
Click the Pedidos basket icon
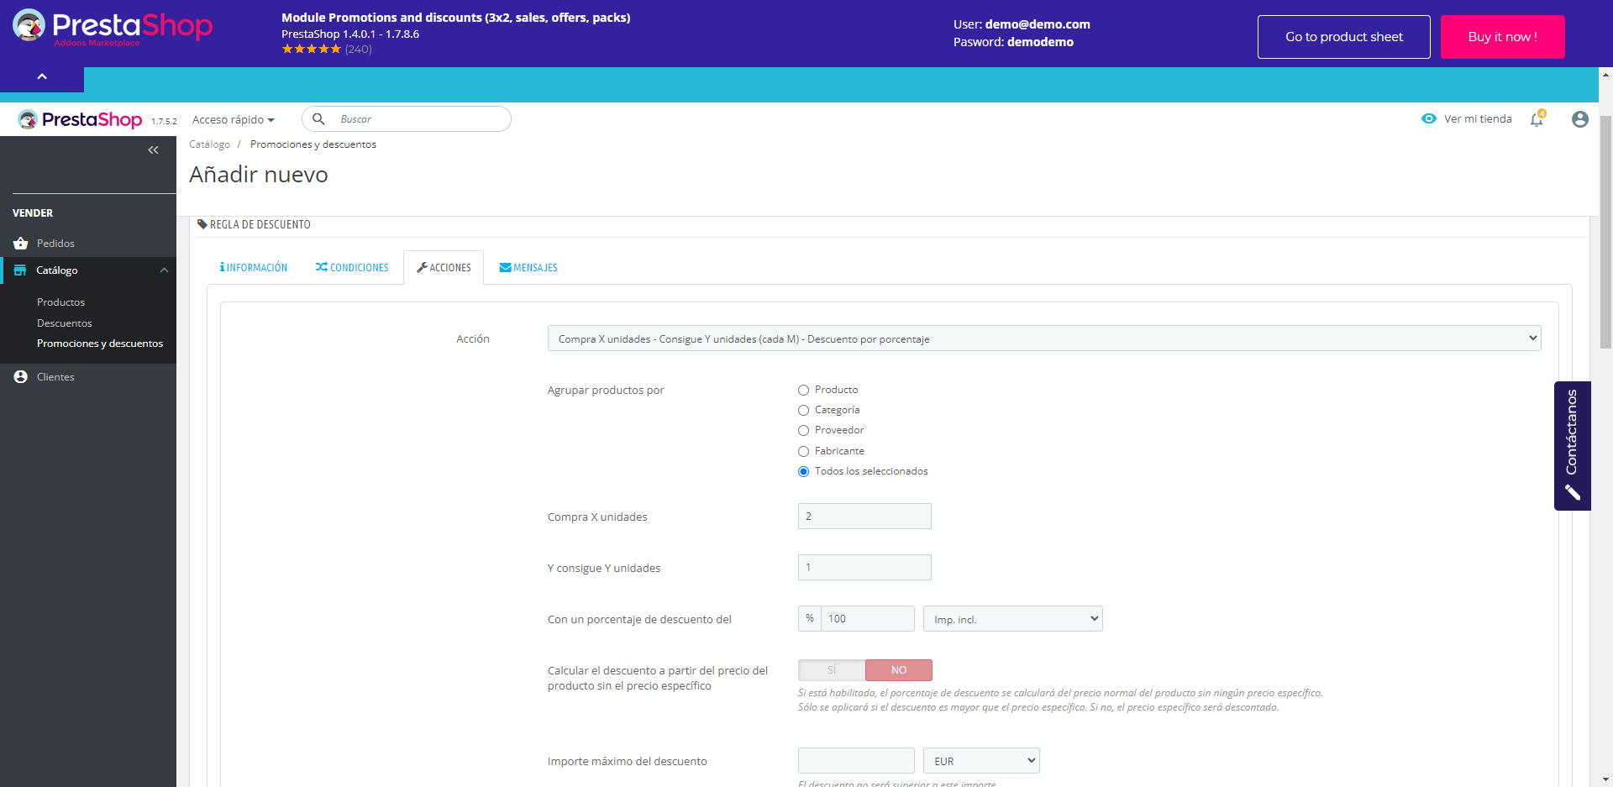click(21, 243)
